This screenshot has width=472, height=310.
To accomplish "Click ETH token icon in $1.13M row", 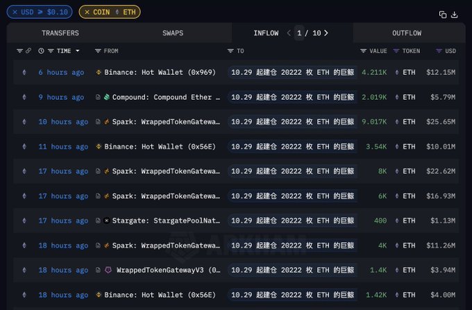I will [x=397, y=221].
